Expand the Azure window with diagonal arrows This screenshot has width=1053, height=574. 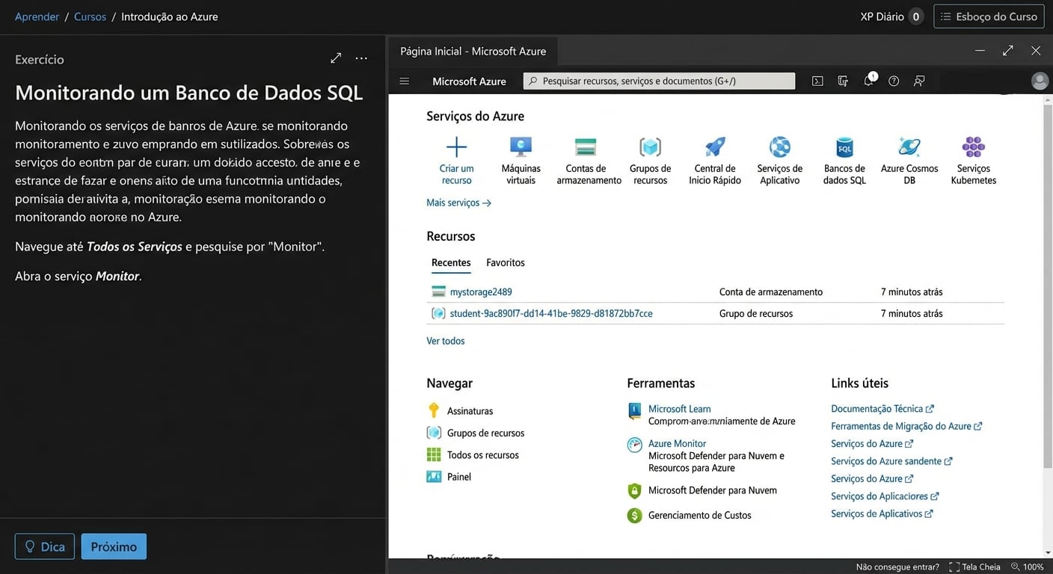point(1008,50)
